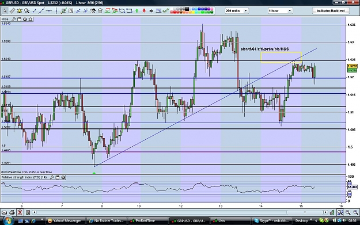Pick the black color swatch
Image resolution: width=360 pixels, height=225 pixels.
click(x=187, y=9)
